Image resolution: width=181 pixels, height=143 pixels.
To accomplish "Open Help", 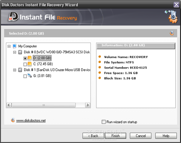I will click(166, 136).
